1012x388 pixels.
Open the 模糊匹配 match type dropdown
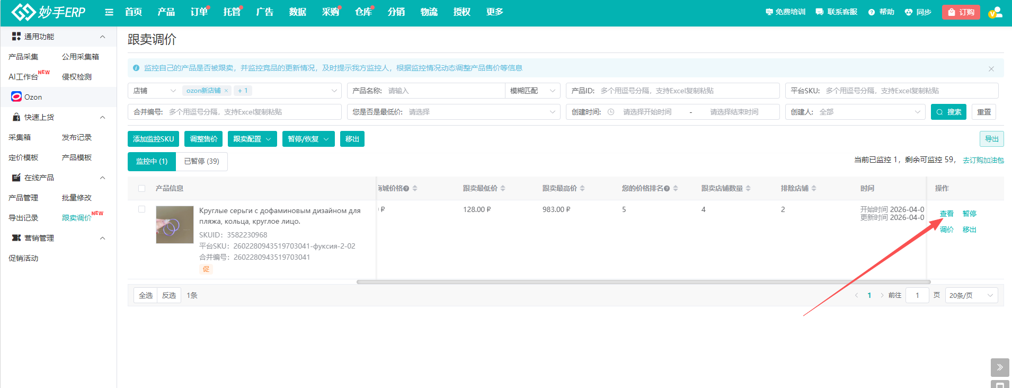pyautogui.click(x=532, y=91)
